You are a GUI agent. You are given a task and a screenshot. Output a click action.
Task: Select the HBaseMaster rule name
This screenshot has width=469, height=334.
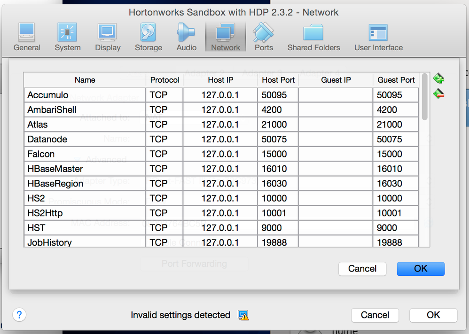85,169
